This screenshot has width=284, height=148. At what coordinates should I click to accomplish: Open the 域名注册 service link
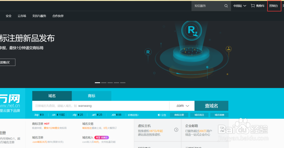pyautogui.click(x=38, y=137)
